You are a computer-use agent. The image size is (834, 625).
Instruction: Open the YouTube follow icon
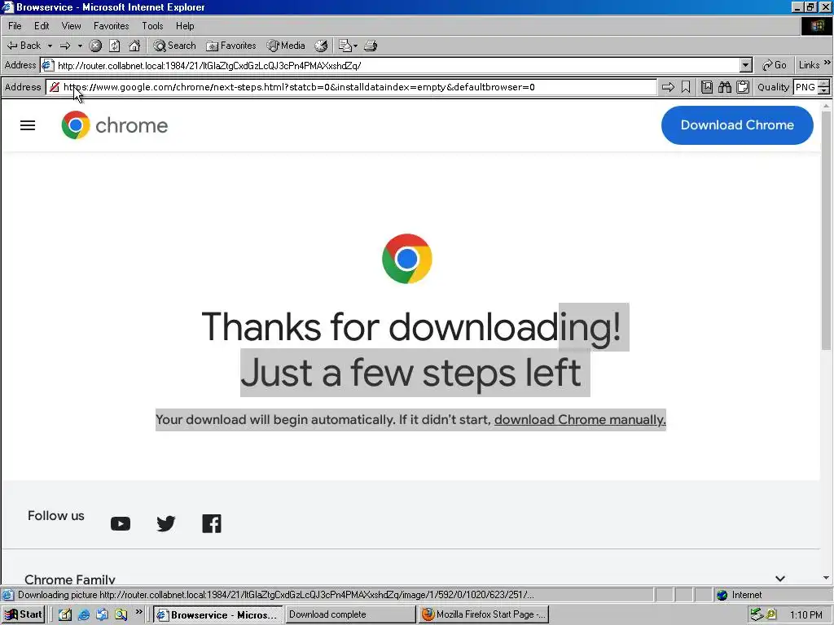[x=121, y=524]
